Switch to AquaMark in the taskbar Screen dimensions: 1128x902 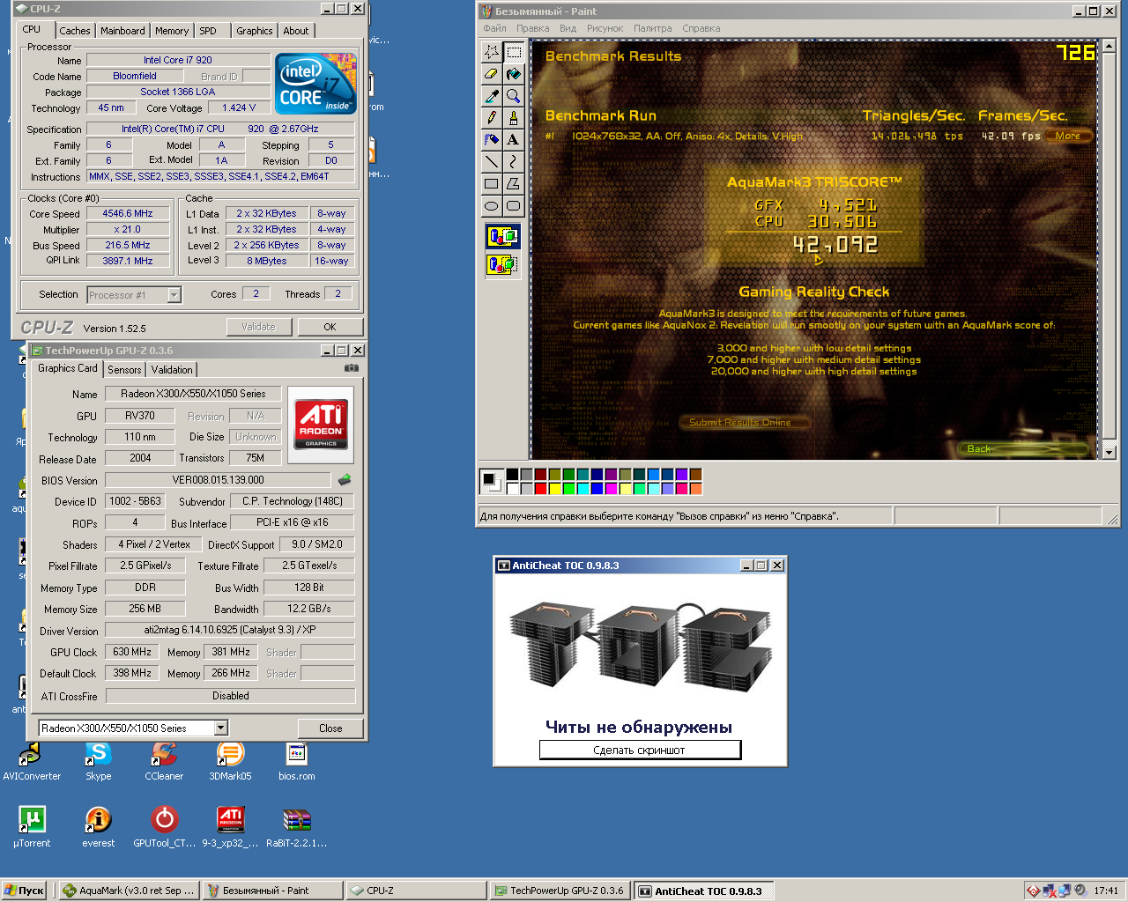click(x=129, y=891)
